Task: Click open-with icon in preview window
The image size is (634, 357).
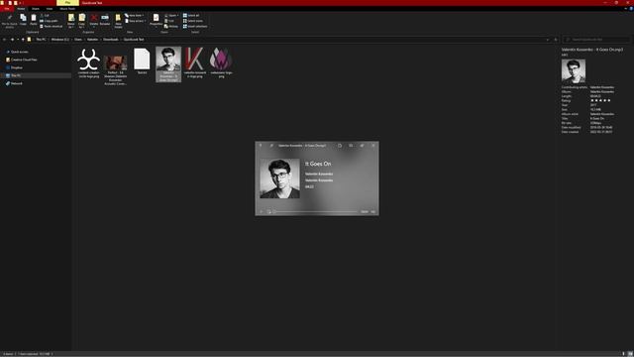Action: (x=340, y=146)
